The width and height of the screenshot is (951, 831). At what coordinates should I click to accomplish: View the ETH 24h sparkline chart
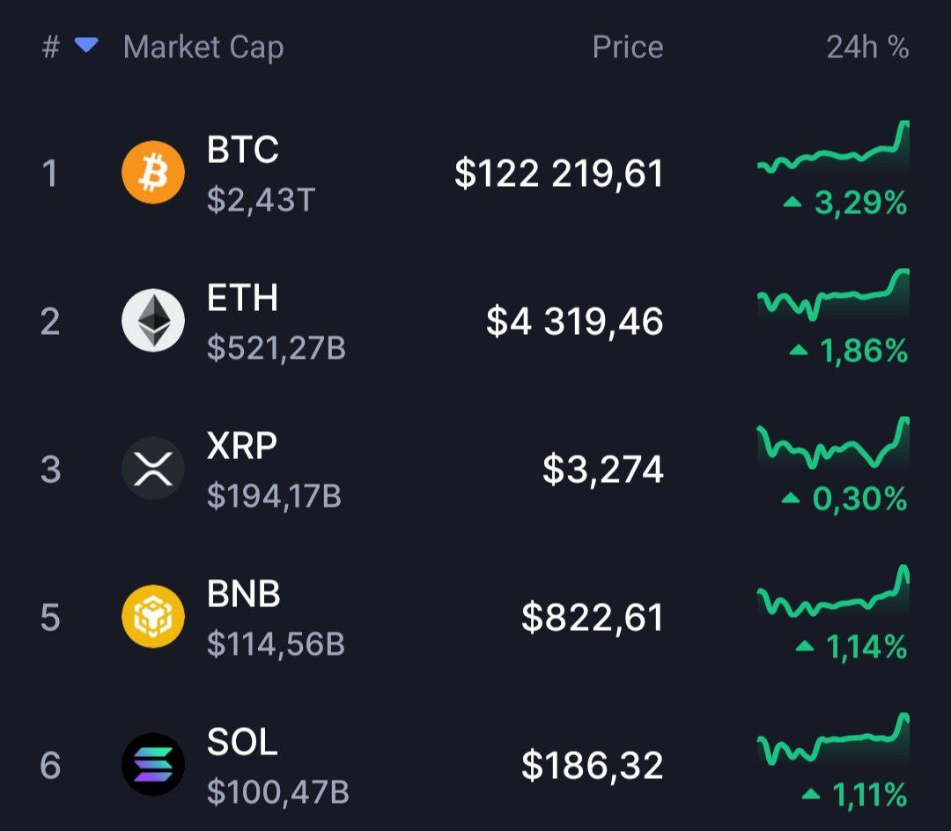coord(833,294)
